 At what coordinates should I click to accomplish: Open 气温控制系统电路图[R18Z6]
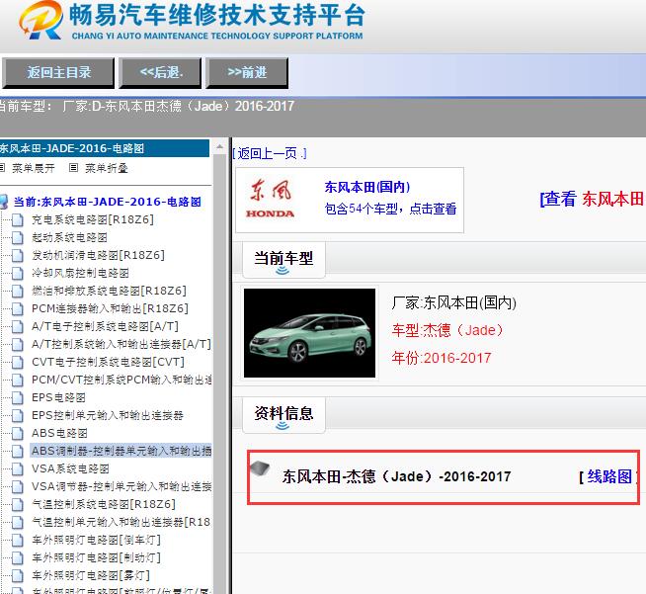point(104,504)
